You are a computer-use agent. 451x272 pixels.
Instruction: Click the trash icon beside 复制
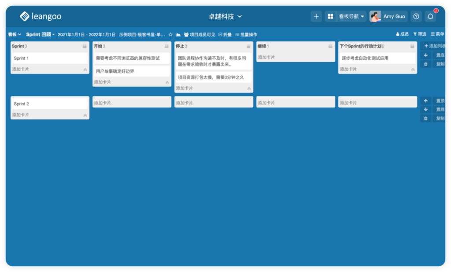pyautogui.click(x=425, y=118)
